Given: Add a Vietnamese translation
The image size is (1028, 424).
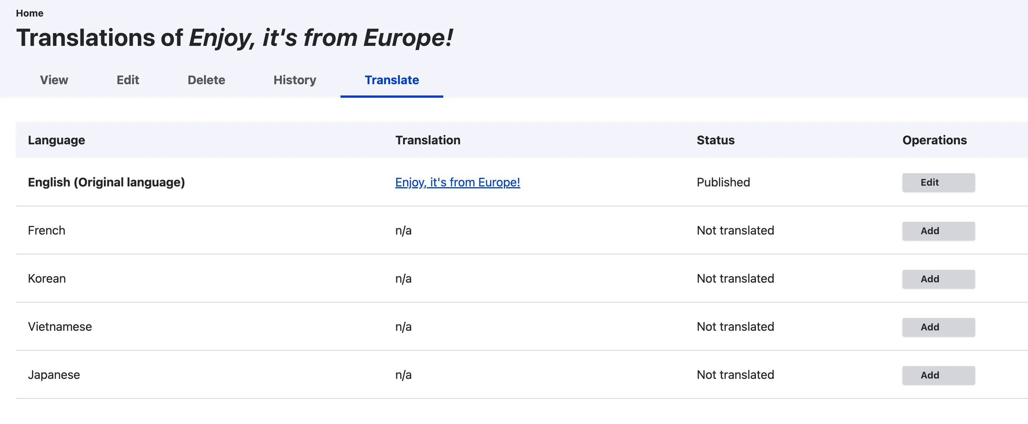Looking at the screenshot, I should point(938,327).
